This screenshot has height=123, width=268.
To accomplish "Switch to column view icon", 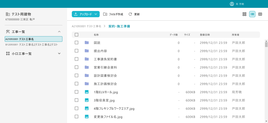I will (x=260, y=14).
